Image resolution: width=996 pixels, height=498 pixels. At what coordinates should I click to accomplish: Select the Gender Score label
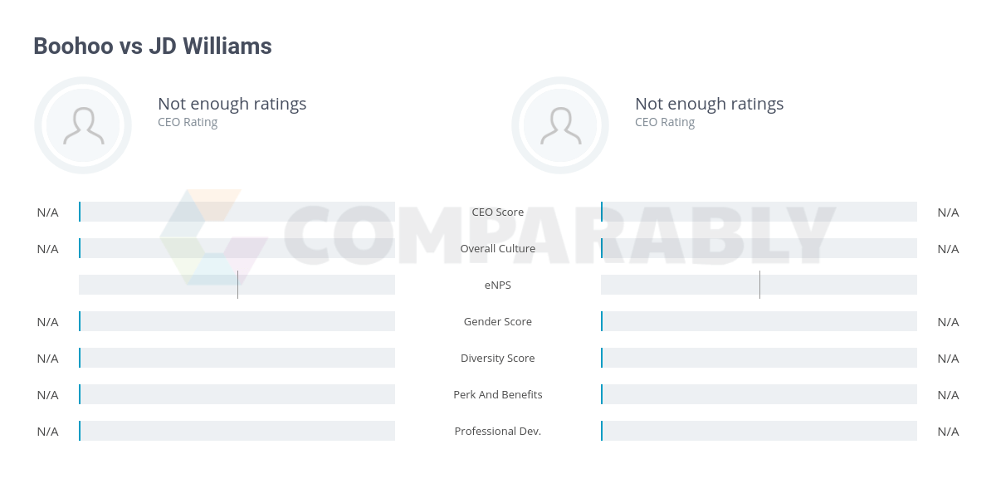[498, 321]
